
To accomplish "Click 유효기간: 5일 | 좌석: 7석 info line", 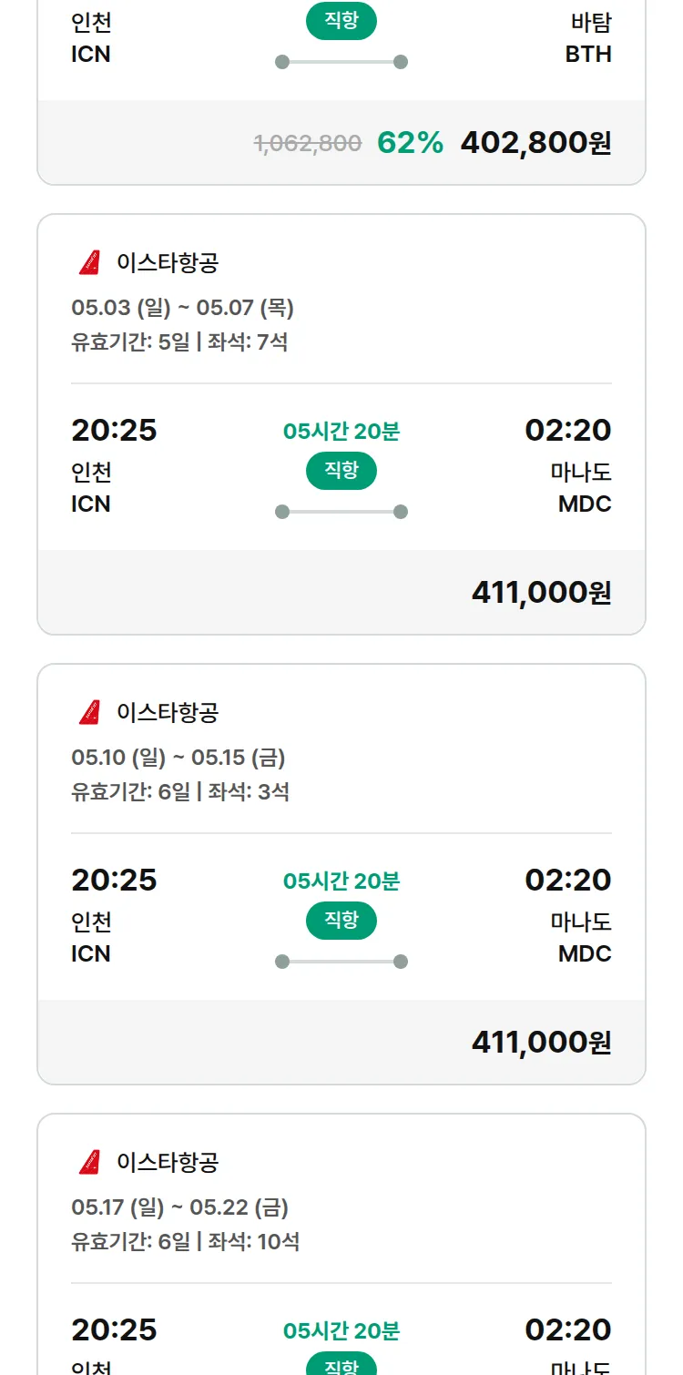I will [x=179, y=342].
